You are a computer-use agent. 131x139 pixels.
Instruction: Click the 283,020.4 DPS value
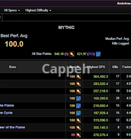101,84
